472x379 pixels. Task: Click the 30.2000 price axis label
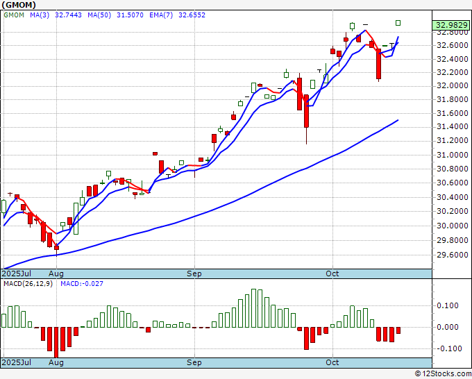[453, 211]
